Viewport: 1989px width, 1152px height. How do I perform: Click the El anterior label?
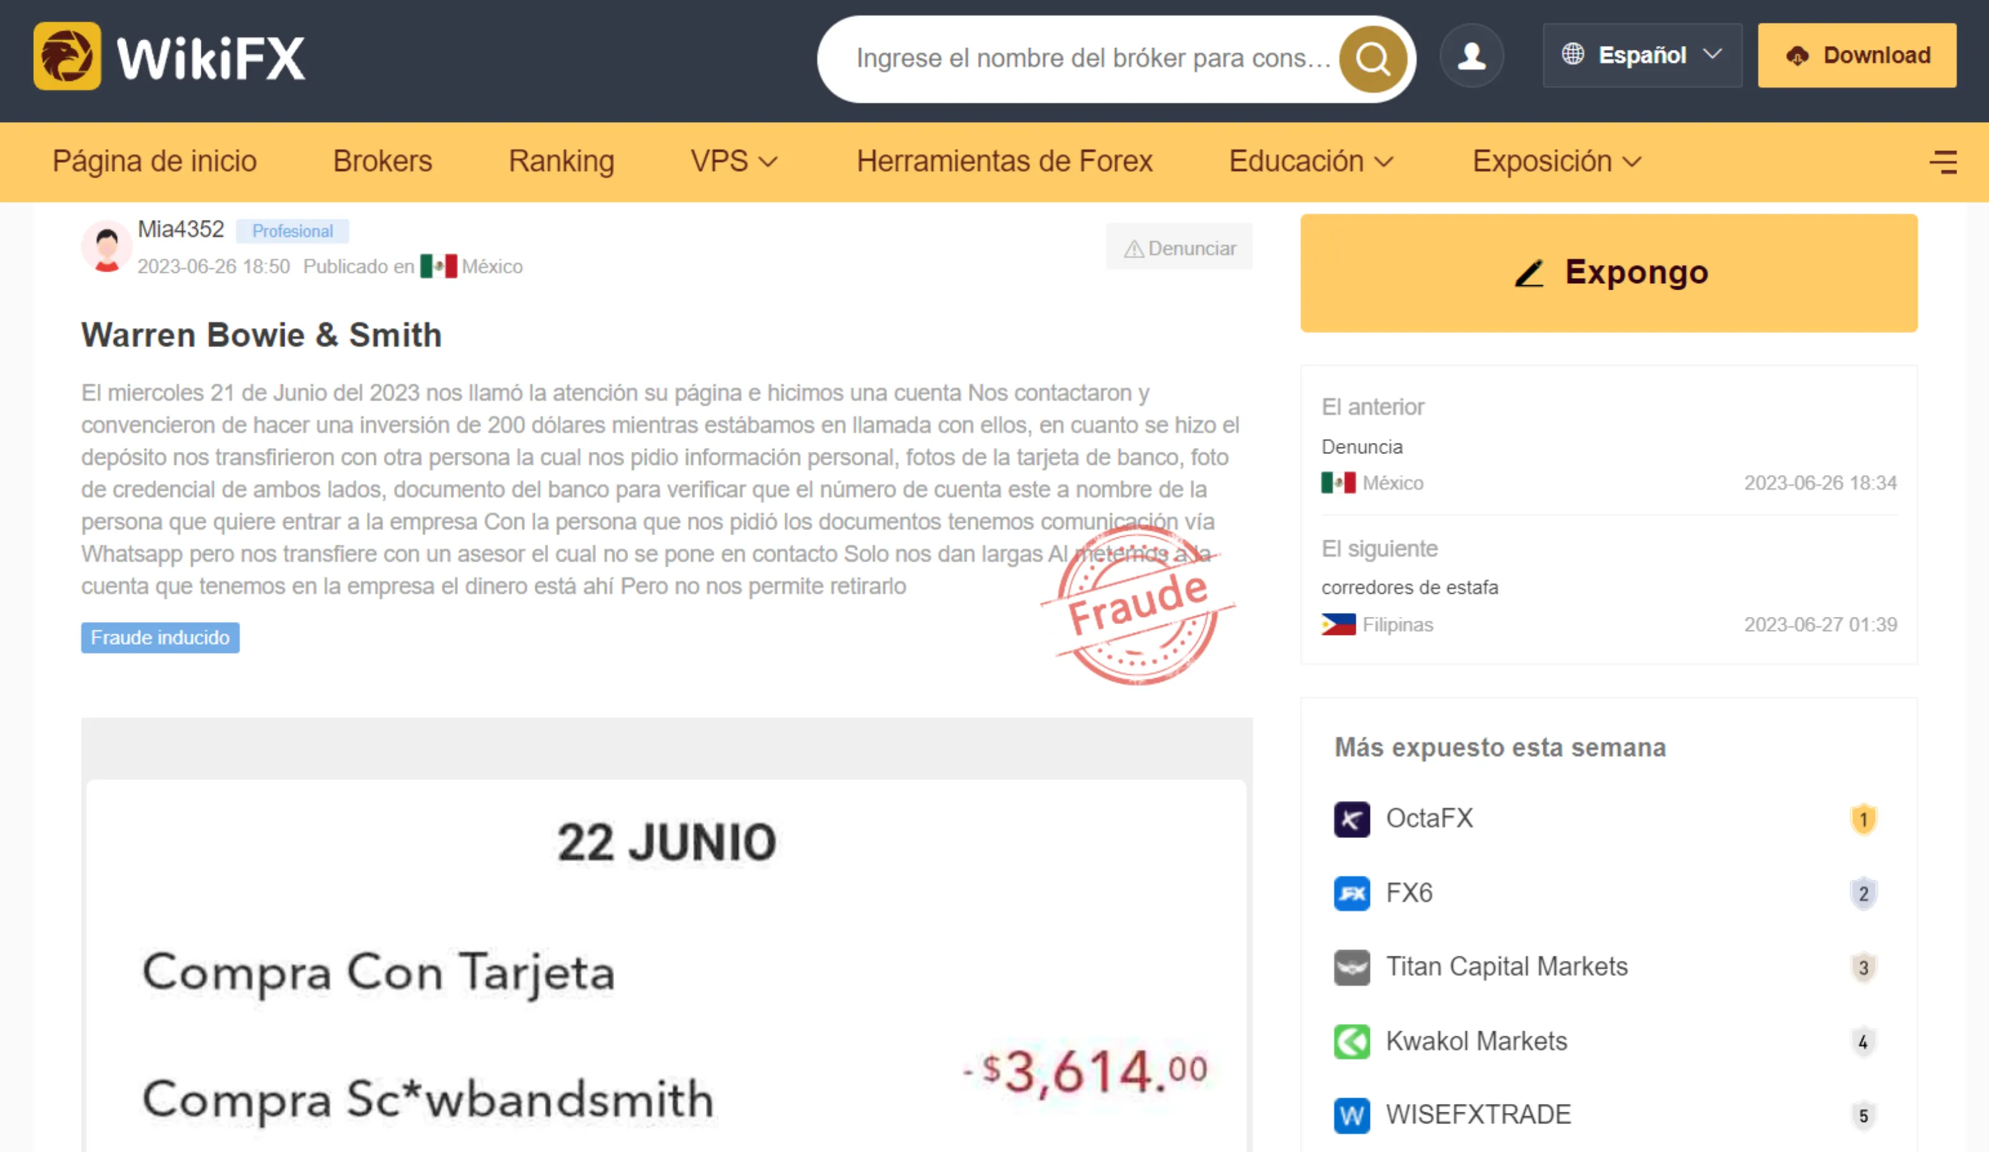pyautogui.click(x=1372, y=407)
